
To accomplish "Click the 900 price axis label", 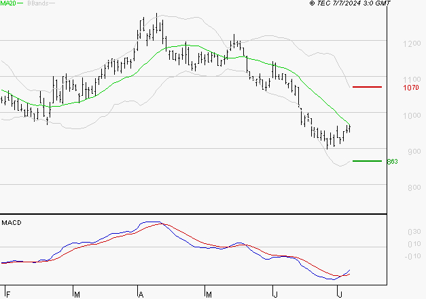I will pyautogui.click(x=414, y=152).
